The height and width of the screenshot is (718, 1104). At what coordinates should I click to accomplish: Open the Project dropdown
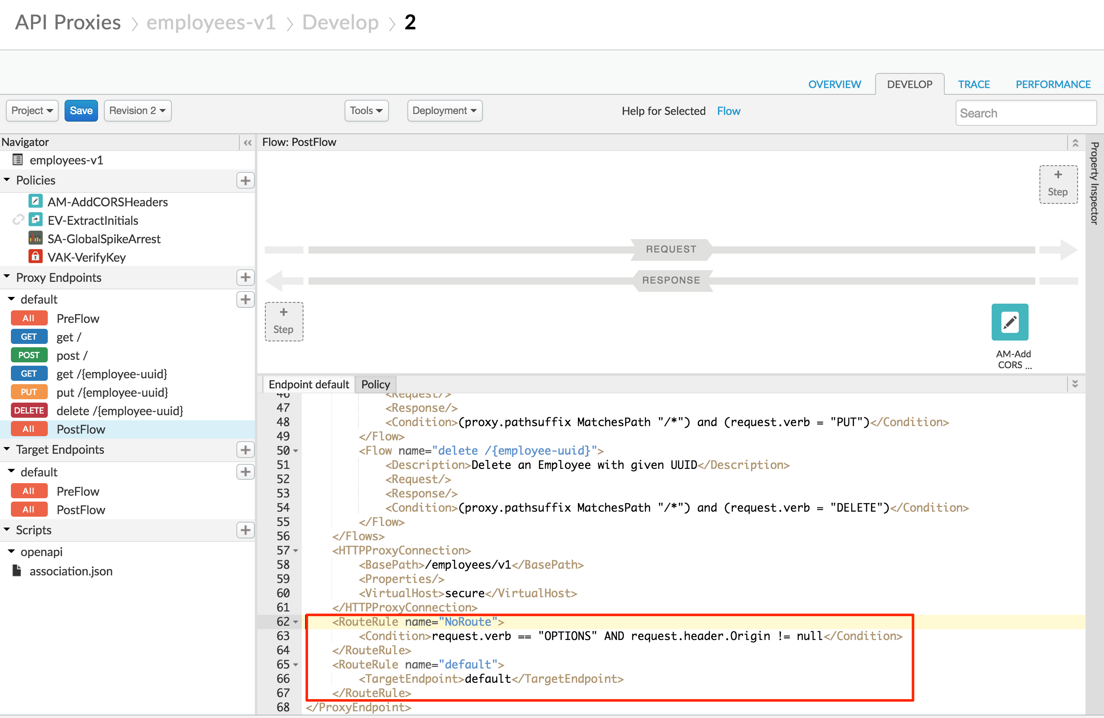click(32, 110)
